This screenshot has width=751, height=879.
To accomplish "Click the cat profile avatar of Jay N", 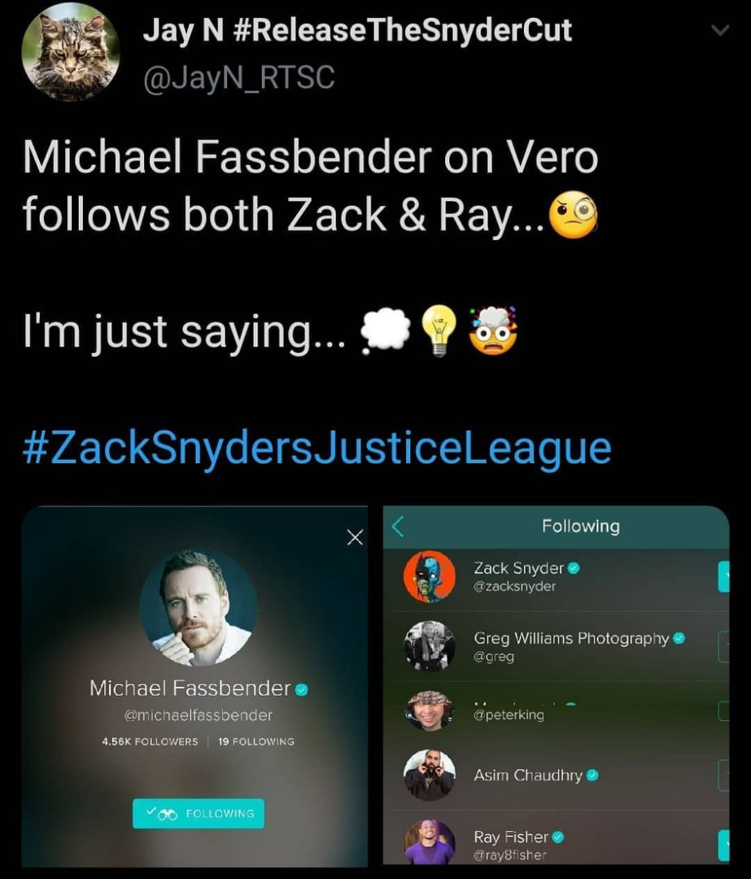I will [x=71, y=53].
